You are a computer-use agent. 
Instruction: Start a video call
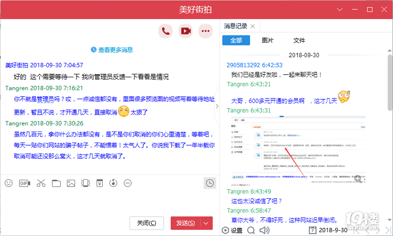coord(185,31)
